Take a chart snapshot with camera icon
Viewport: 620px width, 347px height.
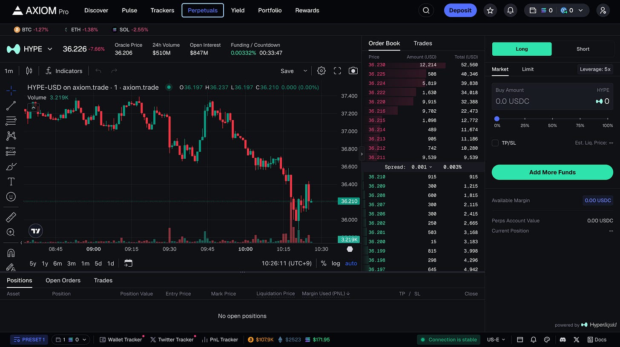coord(353,71)
